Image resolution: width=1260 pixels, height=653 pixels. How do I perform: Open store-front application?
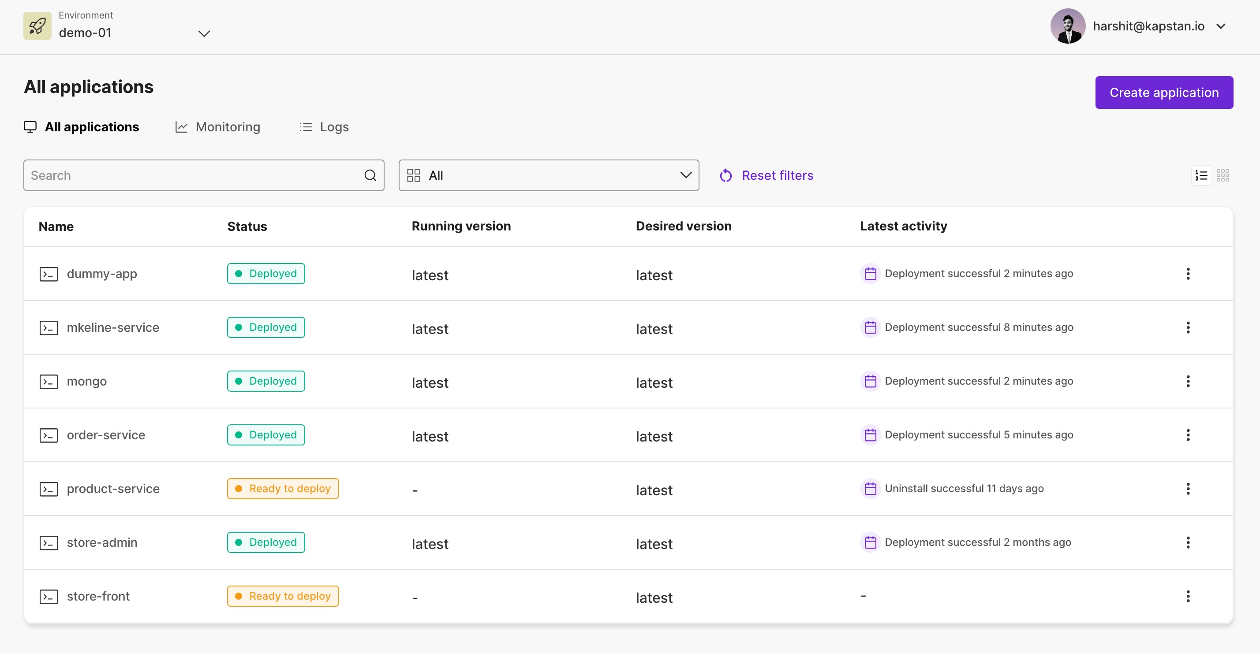pos(98,596)
